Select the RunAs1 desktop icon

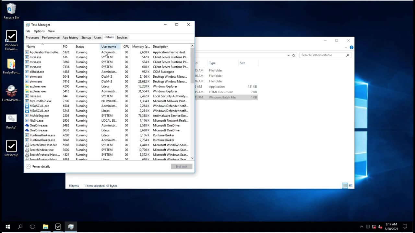click(x=11, y=121)
